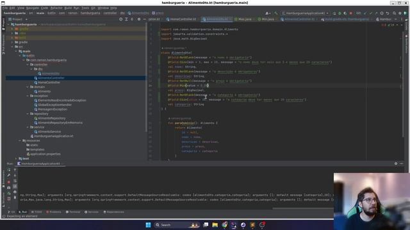Click the Collapse All icon in the Project panel
Image resolution: width=410 pixels, height=230 pixels.
pyautogui.click(x=132, y=19)
